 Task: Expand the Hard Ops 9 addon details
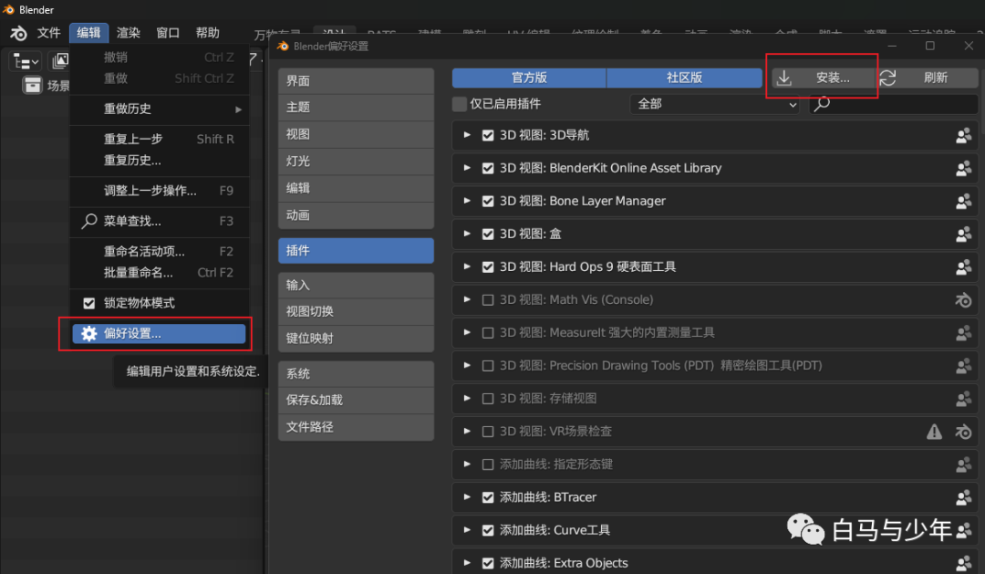point(467,267)
